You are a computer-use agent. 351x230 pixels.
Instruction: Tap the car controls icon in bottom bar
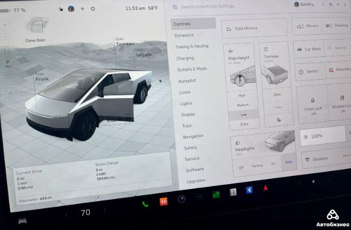22,221
